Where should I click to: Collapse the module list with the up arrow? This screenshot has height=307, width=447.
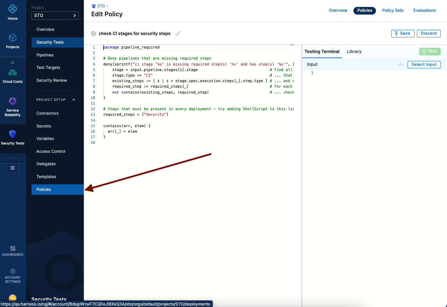13,62
